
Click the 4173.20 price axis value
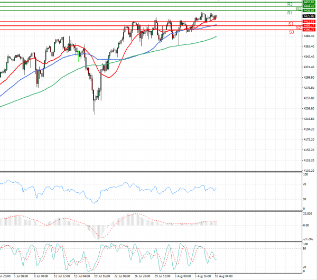click(x=309, y=139)
